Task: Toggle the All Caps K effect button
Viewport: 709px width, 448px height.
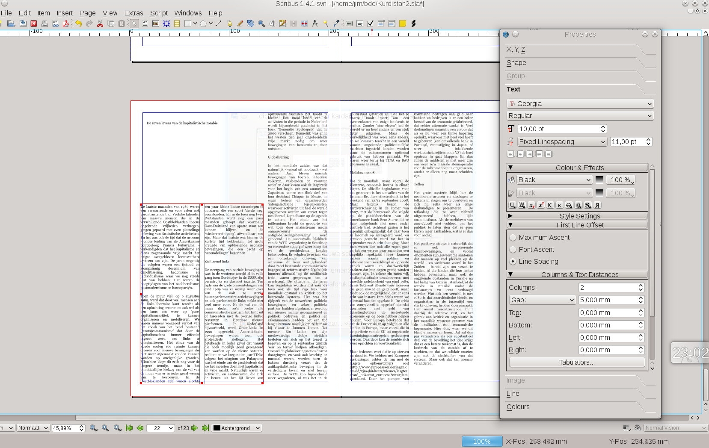Action: [550, 205]
